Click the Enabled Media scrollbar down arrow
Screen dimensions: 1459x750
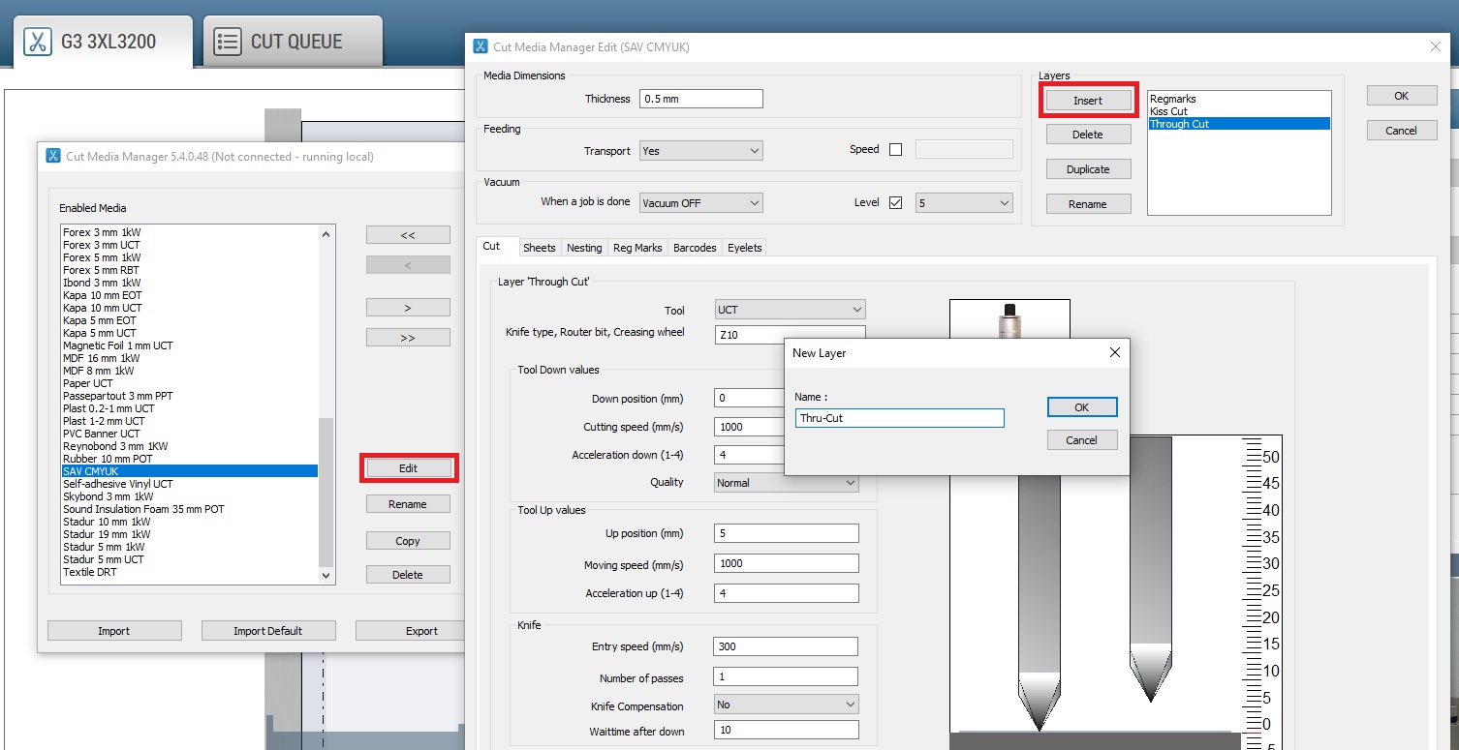tap(326, 575)
